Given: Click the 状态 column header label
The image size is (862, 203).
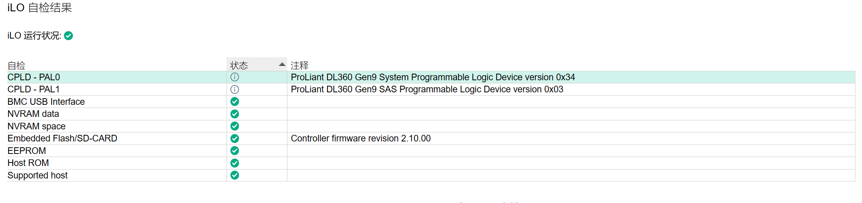Looking at the screenshot, I should [x=239, y=65].
